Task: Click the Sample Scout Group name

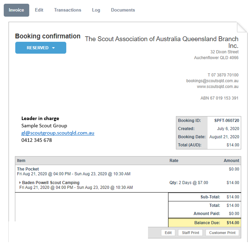Action: pos(44,126)
